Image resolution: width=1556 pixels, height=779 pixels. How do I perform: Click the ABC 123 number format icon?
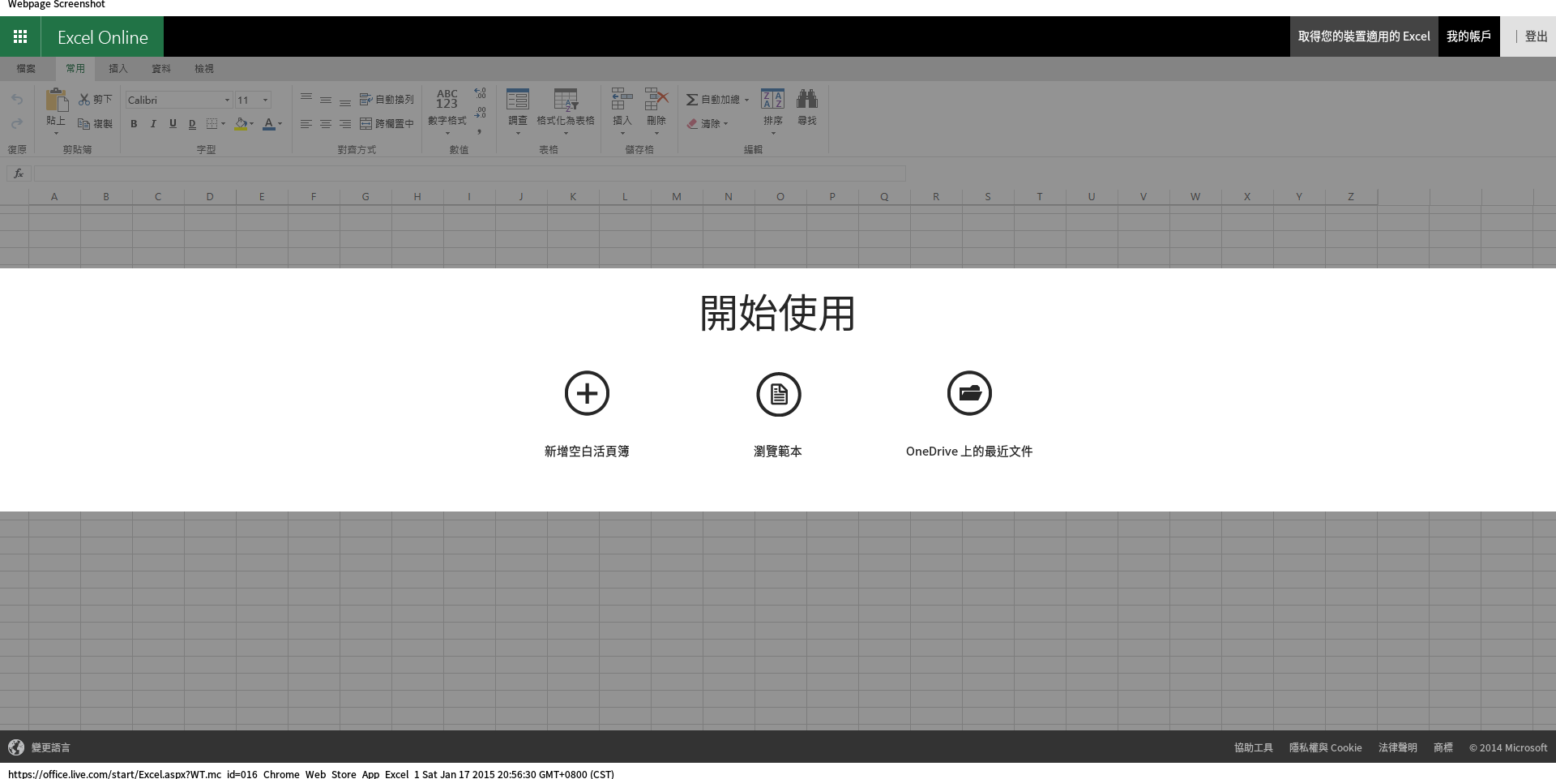[x=447, y=99]
